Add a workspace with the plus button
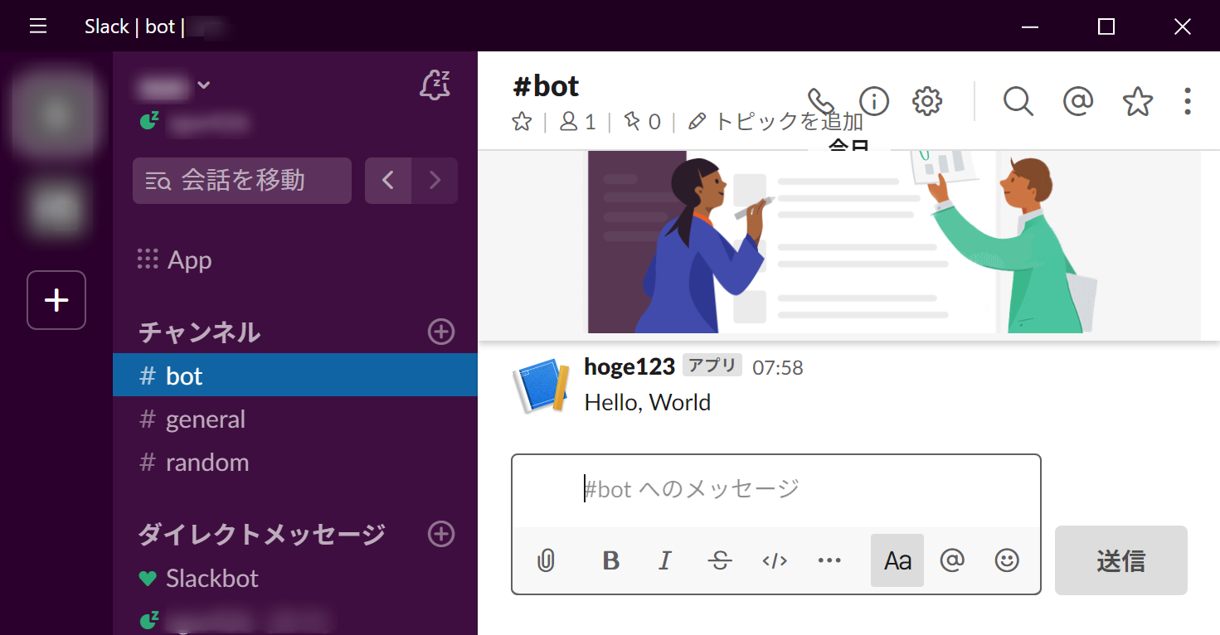 point(56,300)
